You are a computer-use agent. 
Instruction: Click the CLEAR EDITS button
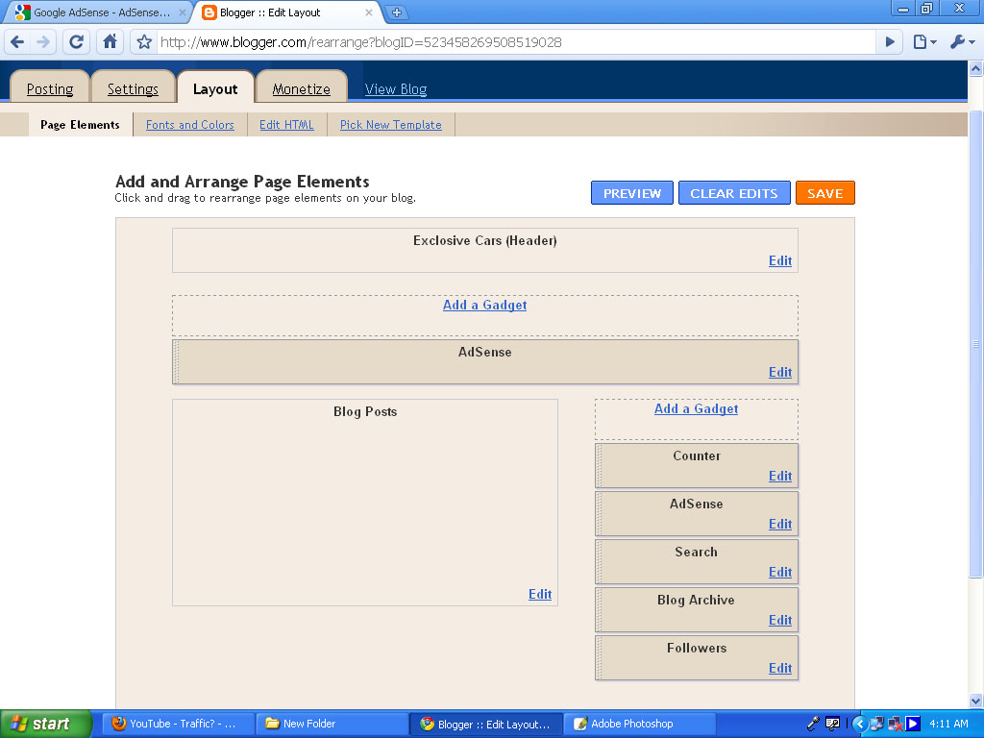coord(734,192)
